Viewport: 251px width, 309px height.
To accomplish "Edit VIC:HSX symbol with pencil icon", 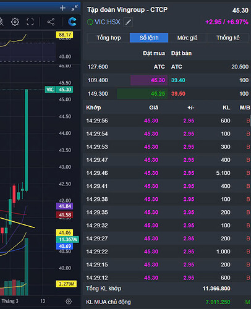I will coord(128,22).
